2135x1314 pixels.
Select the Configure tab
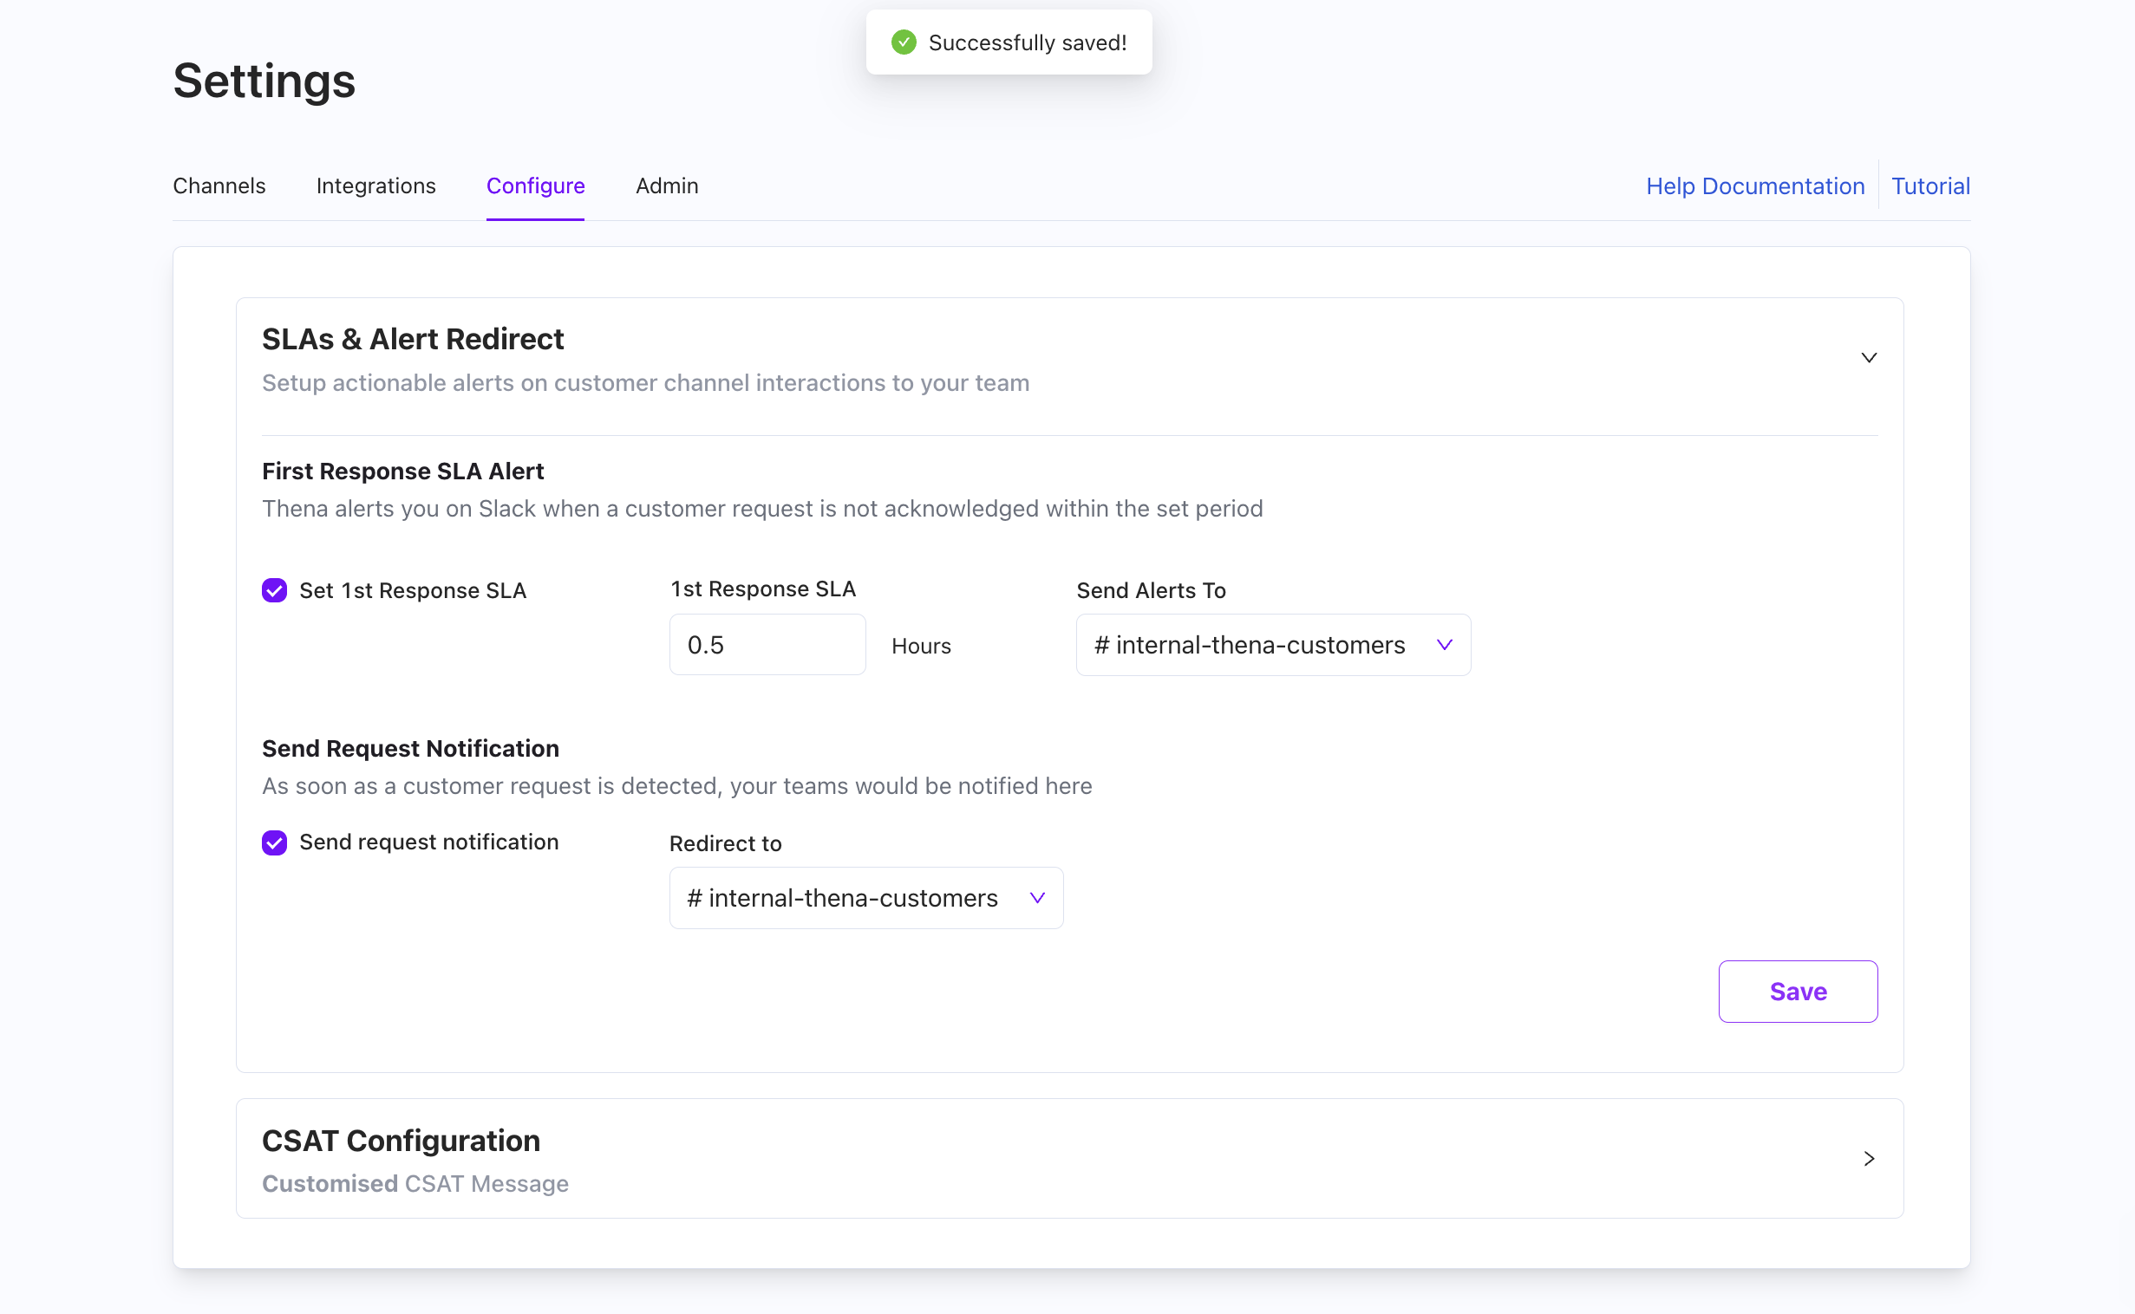click(536, 186)
